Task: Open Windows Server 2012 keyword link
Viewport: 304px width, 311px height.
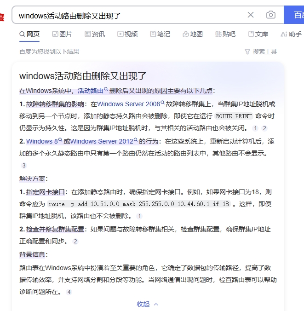Action: tap(104, 141)
